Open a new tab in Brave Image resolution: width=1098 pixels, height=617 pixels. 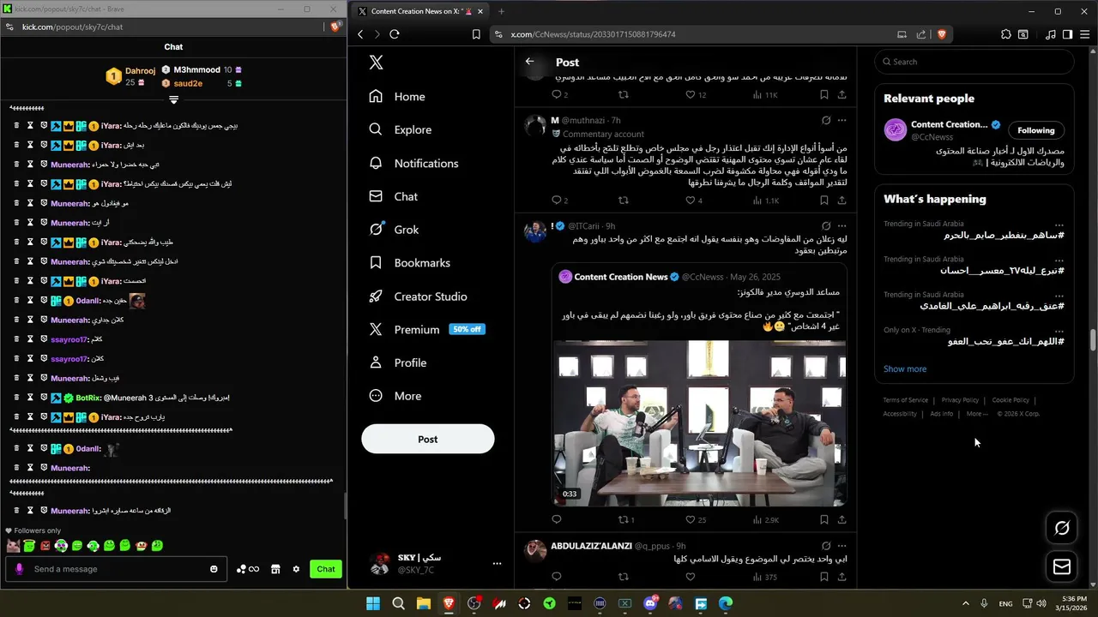(x=501, y=11)
